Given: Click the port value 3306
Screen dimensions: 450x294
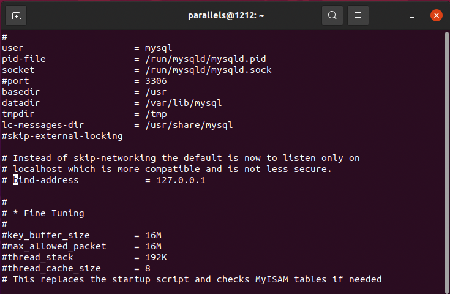Looking at the screenshot, I should click(x=156, y=81).
